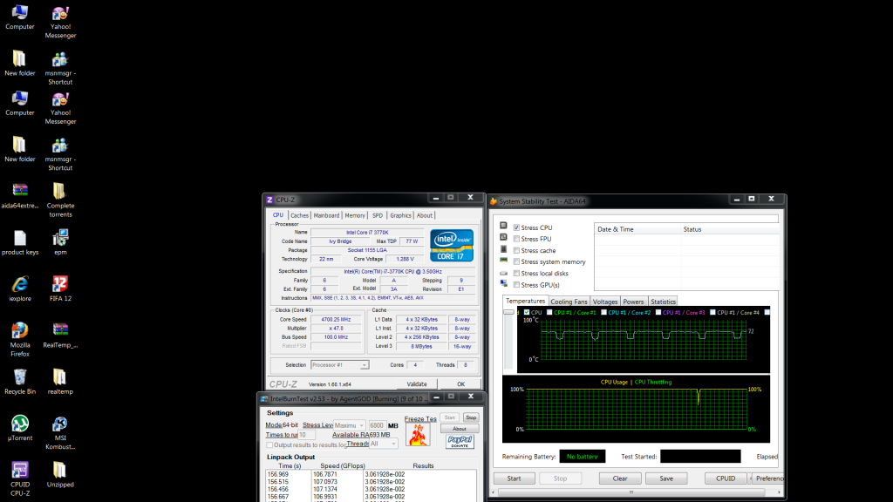Open the Threads dropdown in IntelBurnTest
Image resolution: width=893 pixels, height=502 pixels.
[x=384, y=444]
